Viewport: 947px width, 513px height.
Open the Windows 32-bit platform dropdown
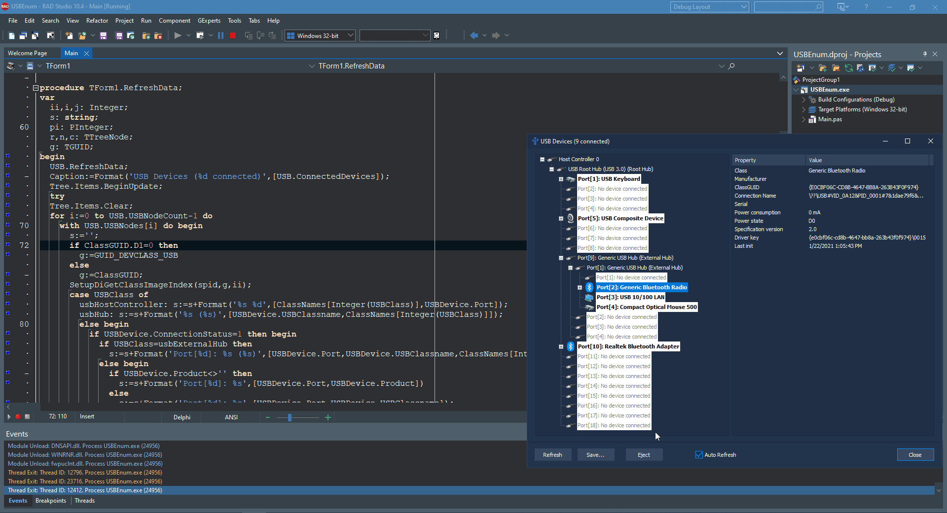[351, 35]
